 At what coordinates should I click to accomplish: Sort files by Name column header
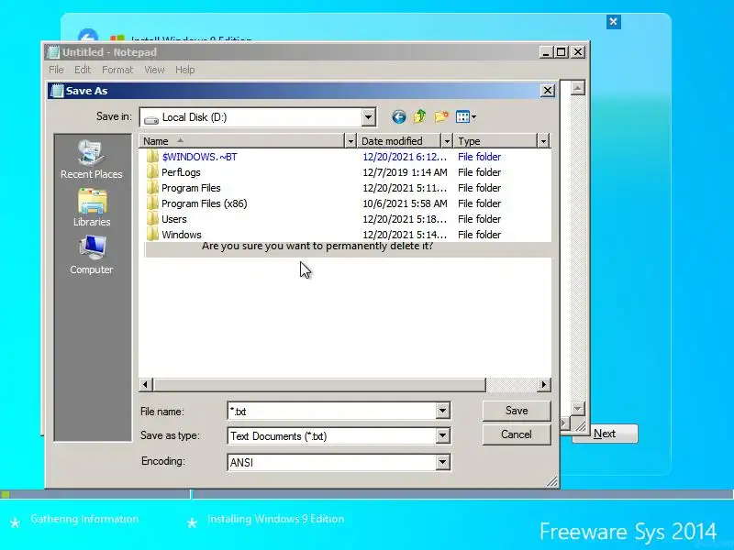[x=242, y=141]
